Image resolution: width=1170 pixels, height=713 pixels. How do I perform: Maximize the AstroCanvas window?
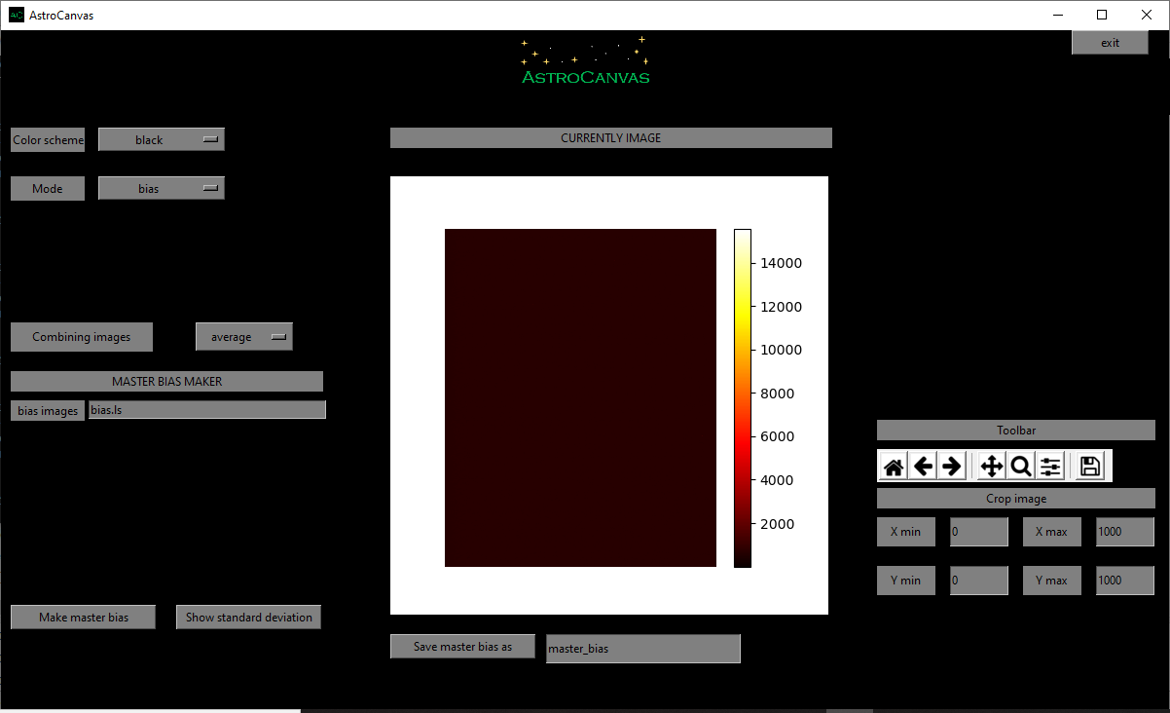(x=1102, y=15)
